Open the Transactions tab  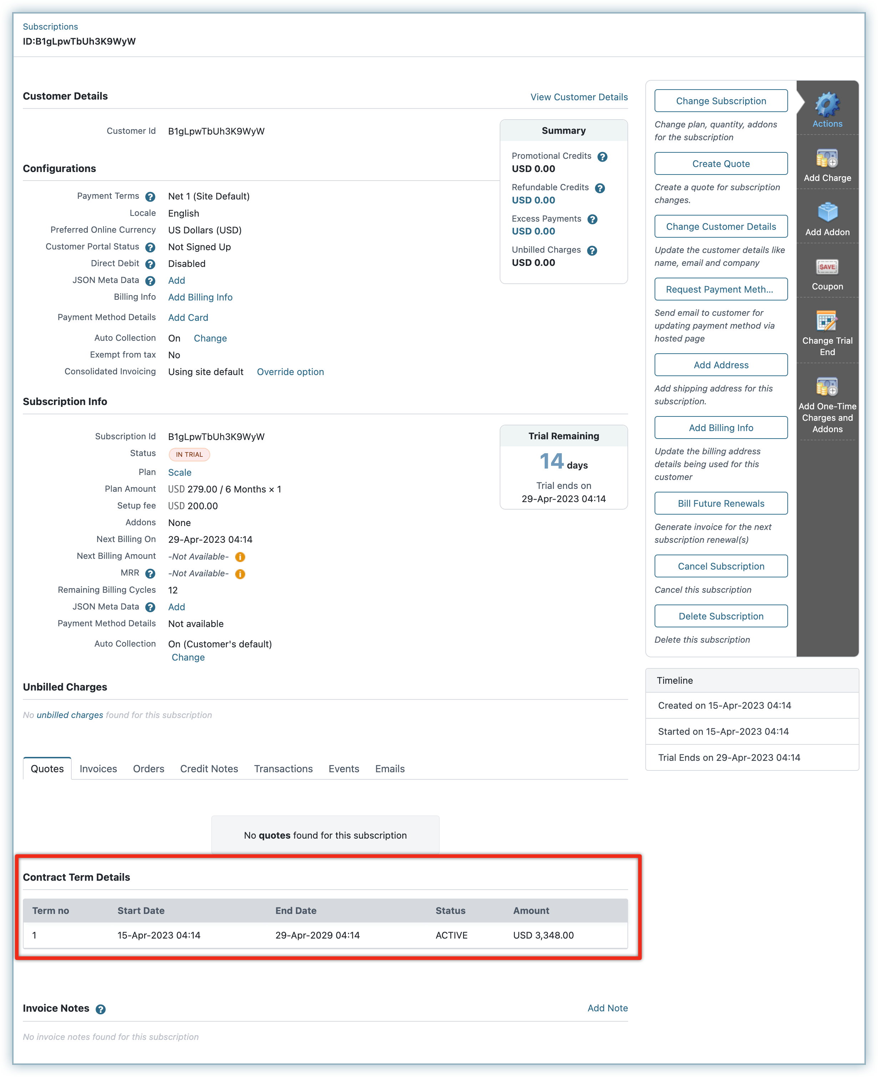pyautogui.click(x=283, y=769)
